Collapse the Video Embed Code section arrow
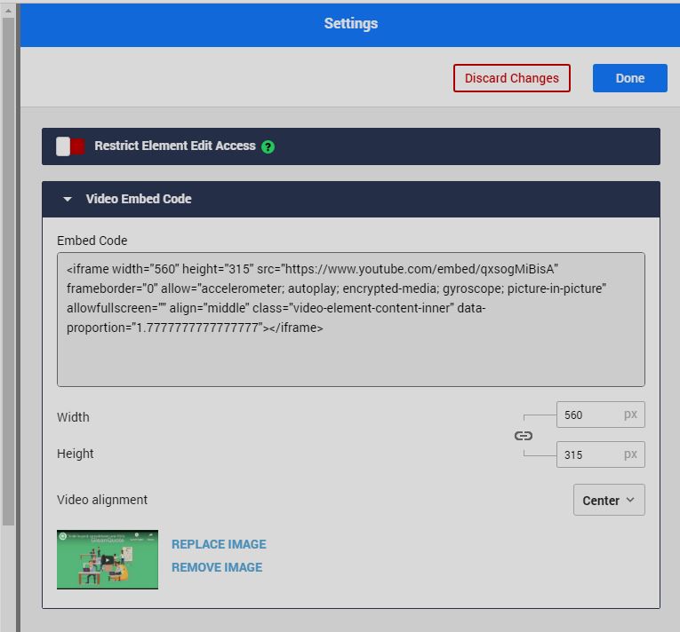Screen dimensions: 680x632 [68, 200]
